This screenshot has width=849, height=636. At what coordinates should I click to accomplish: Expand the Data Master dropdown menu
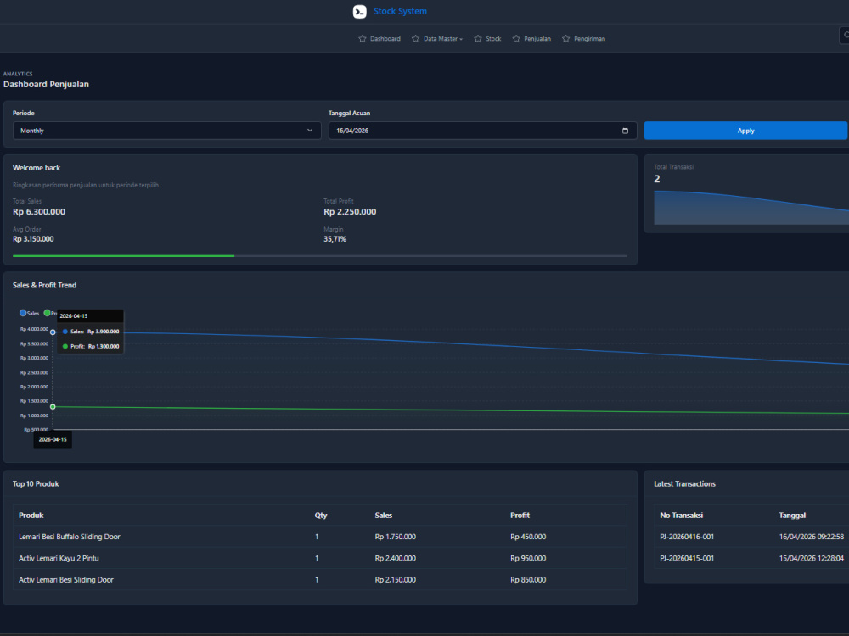tap(442, 39)
